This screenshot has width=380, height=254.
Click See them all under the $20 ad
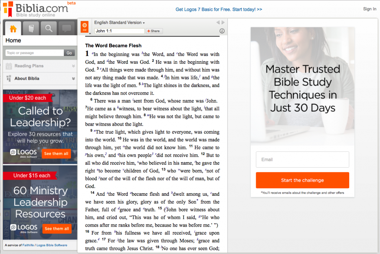56,154
